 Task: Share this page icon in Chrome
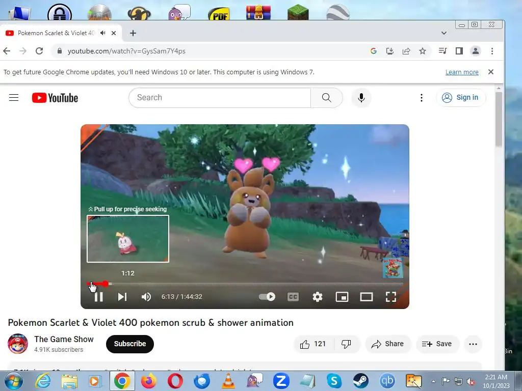(406, 51)
